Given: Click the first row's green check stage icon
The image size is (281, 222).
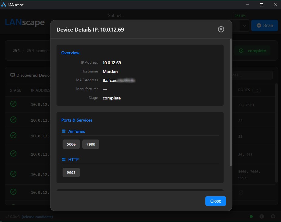Looking at the screenshot, I should pyautogui.click(x=13, y=104).
